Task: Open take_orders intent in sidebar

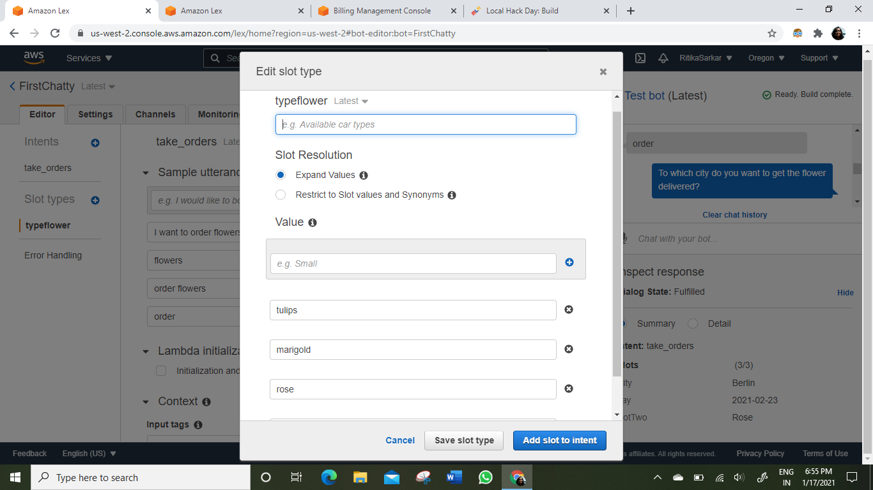Action: (48, 168)
